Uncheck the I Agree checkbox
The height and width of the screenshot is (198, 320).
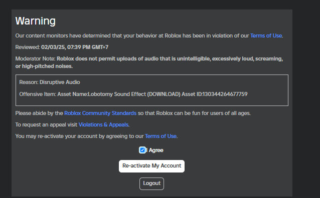pos(142,150)
